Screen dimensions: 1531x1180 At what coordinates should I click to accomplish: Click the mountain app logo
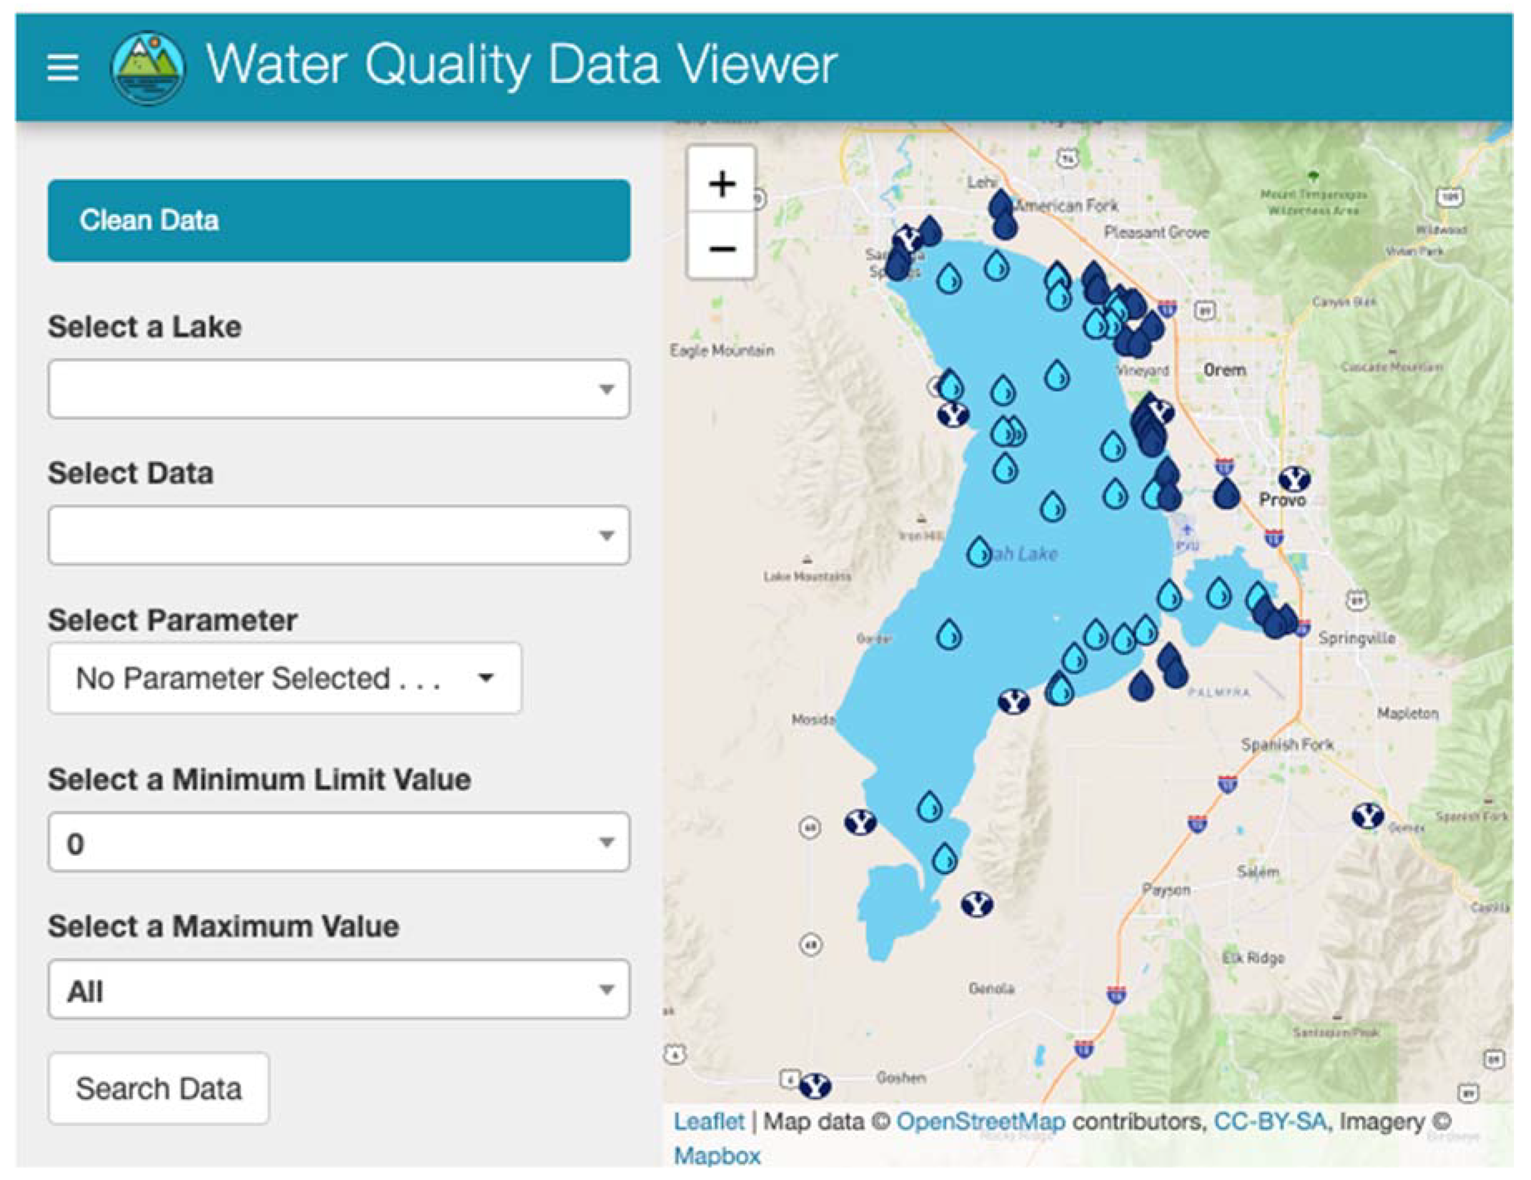(x=148, y=68)
